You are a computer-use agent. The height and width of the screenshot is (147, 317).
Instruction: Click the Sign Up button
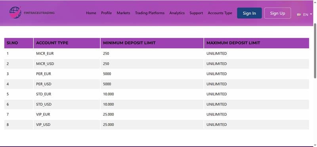coord(278,13)
